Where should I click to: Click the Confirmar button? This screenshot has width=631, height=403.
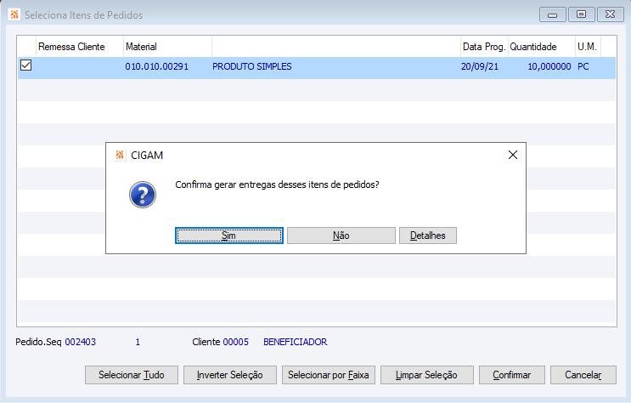point(512,375)
